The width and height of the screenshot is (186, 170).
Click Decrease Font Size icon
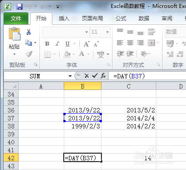[96, 44]
